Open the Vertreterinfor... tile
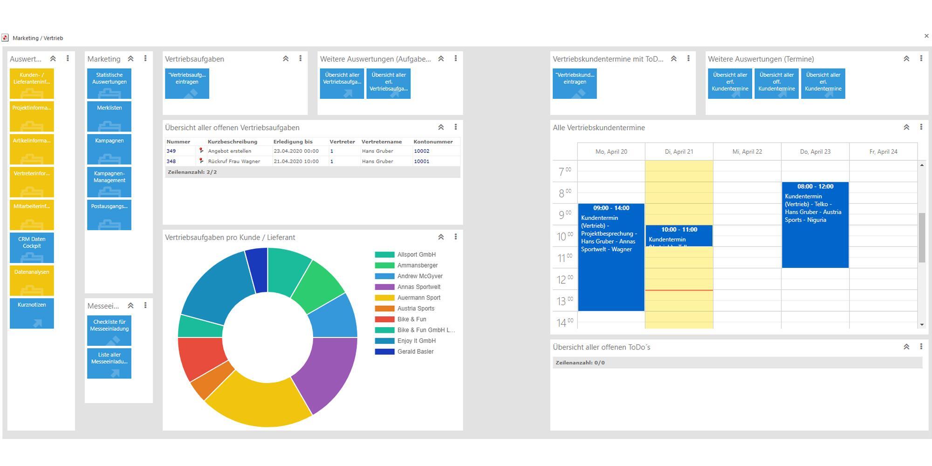This screenshot has height=466, width=932. coord(32,182)
